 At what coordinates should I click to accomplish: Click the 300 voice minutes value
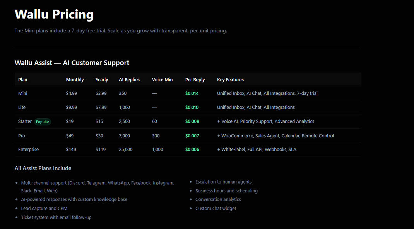pos(156,136)
